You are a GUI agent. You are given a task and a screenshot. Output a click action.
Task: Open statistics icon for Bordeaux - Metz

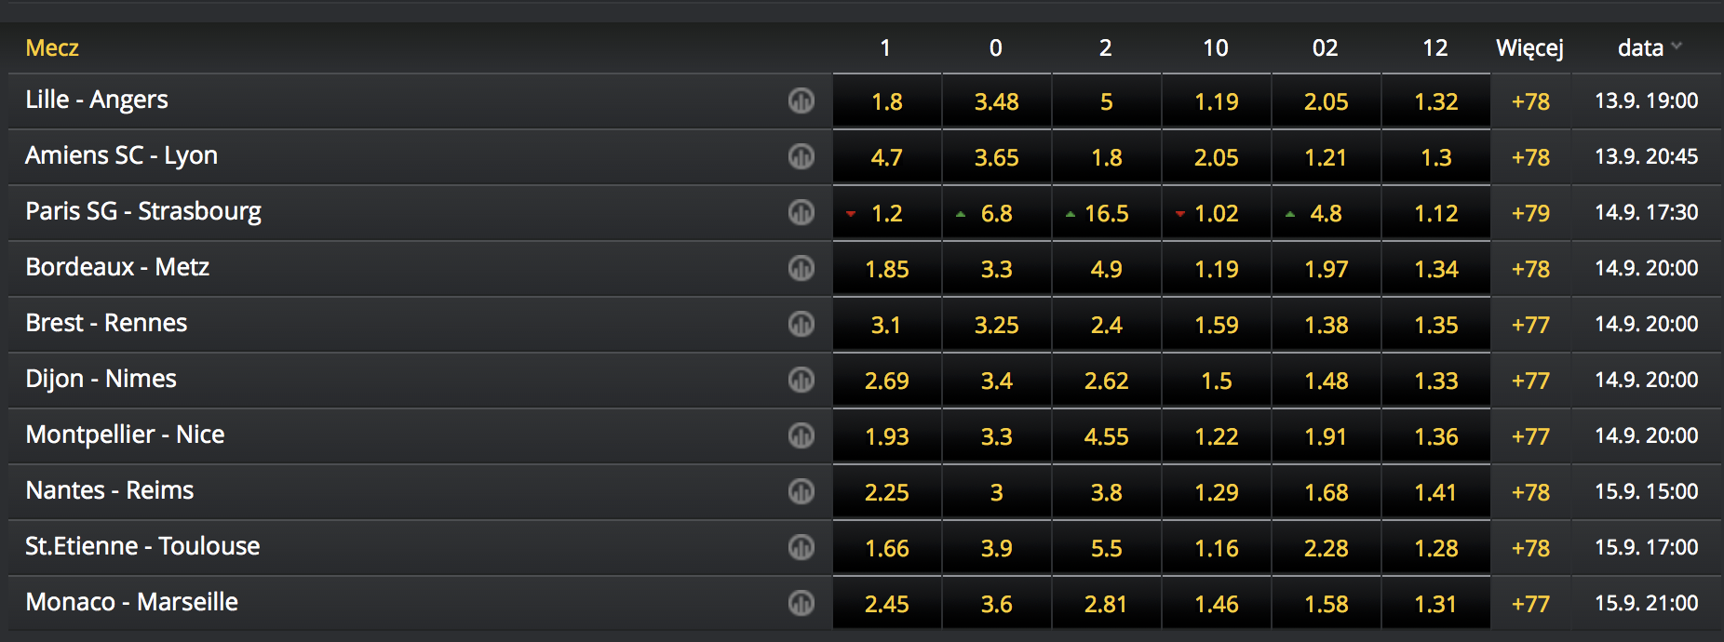tap(801, 268)
